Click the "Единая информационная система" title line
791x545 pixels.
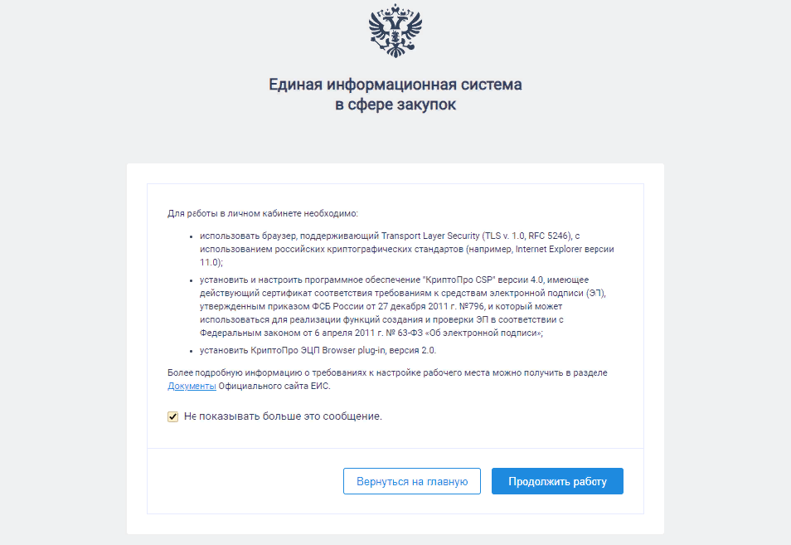pyautogui.click(x=395, y=85)
